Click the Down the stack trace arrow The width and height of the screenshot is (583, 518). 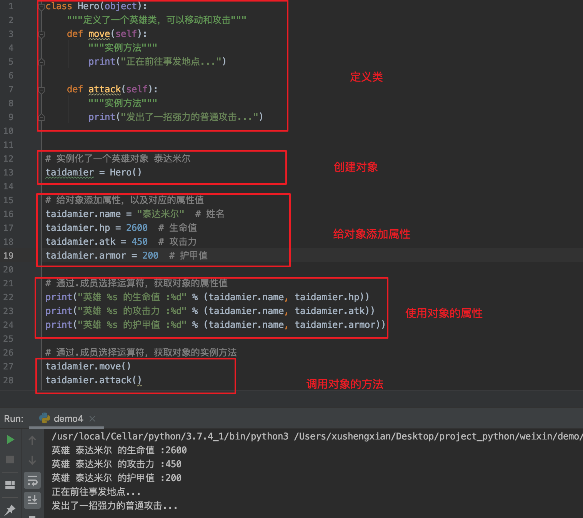[x=32, y=460]
